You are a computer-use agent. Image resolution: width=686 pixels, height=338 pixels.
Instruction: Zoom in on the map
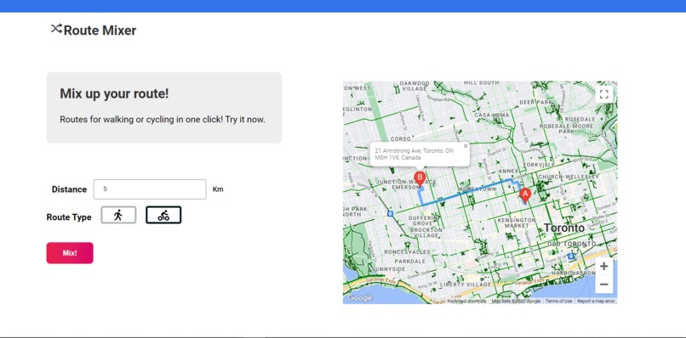tap(603, 267)
